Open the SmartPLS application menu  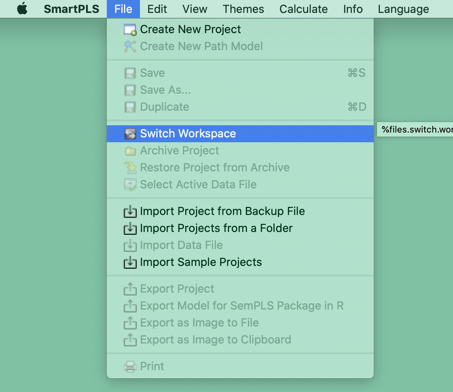[71, 9]
